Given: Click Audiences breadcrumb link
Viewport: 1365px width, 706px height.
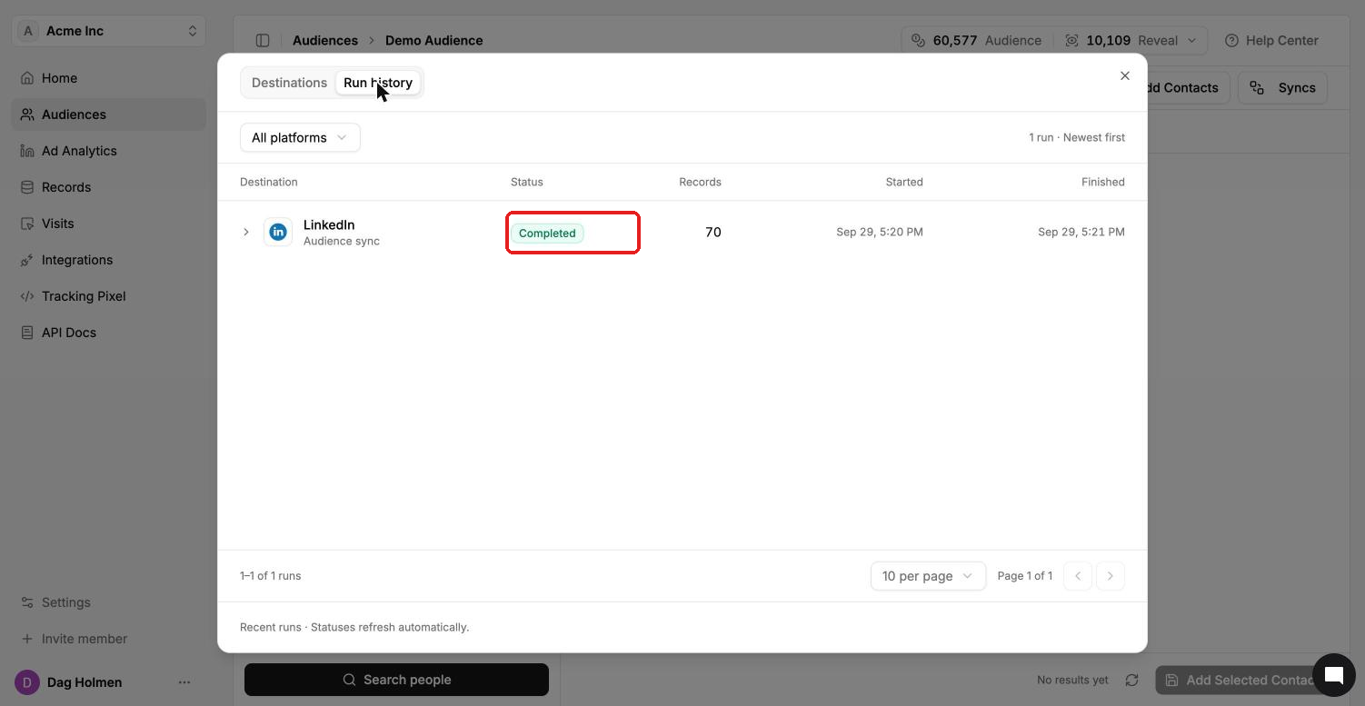Looking at the screenshot, I should click(x=325, y=40).
